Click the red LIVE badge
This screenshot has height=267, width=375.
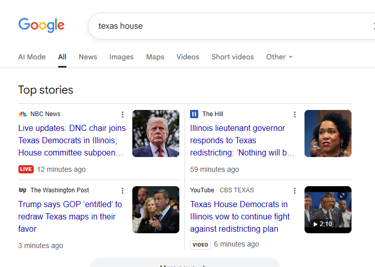point(26,169)
